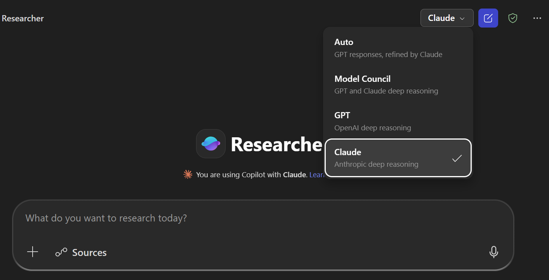Open the ellipsis more options icon
Image resolution: width=549 pixels, height=280 pixels.
[537, 18]
